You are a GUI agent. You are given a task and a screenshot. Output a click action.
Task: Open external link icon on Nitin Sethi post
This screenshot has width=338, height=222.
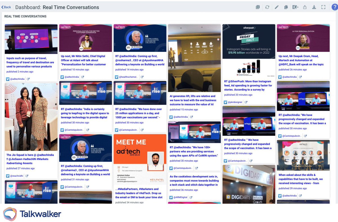pyautogui.click(x=83, y=77)
